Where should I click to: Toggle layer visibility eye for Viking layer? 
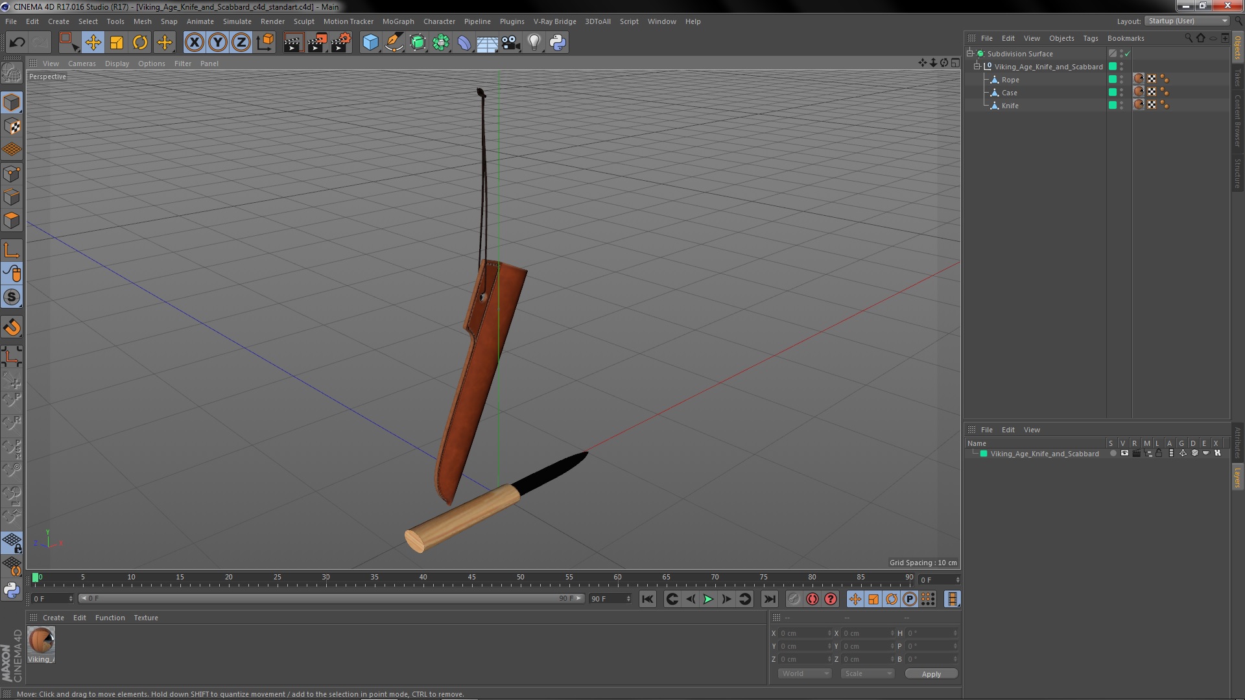(1124, 454)
